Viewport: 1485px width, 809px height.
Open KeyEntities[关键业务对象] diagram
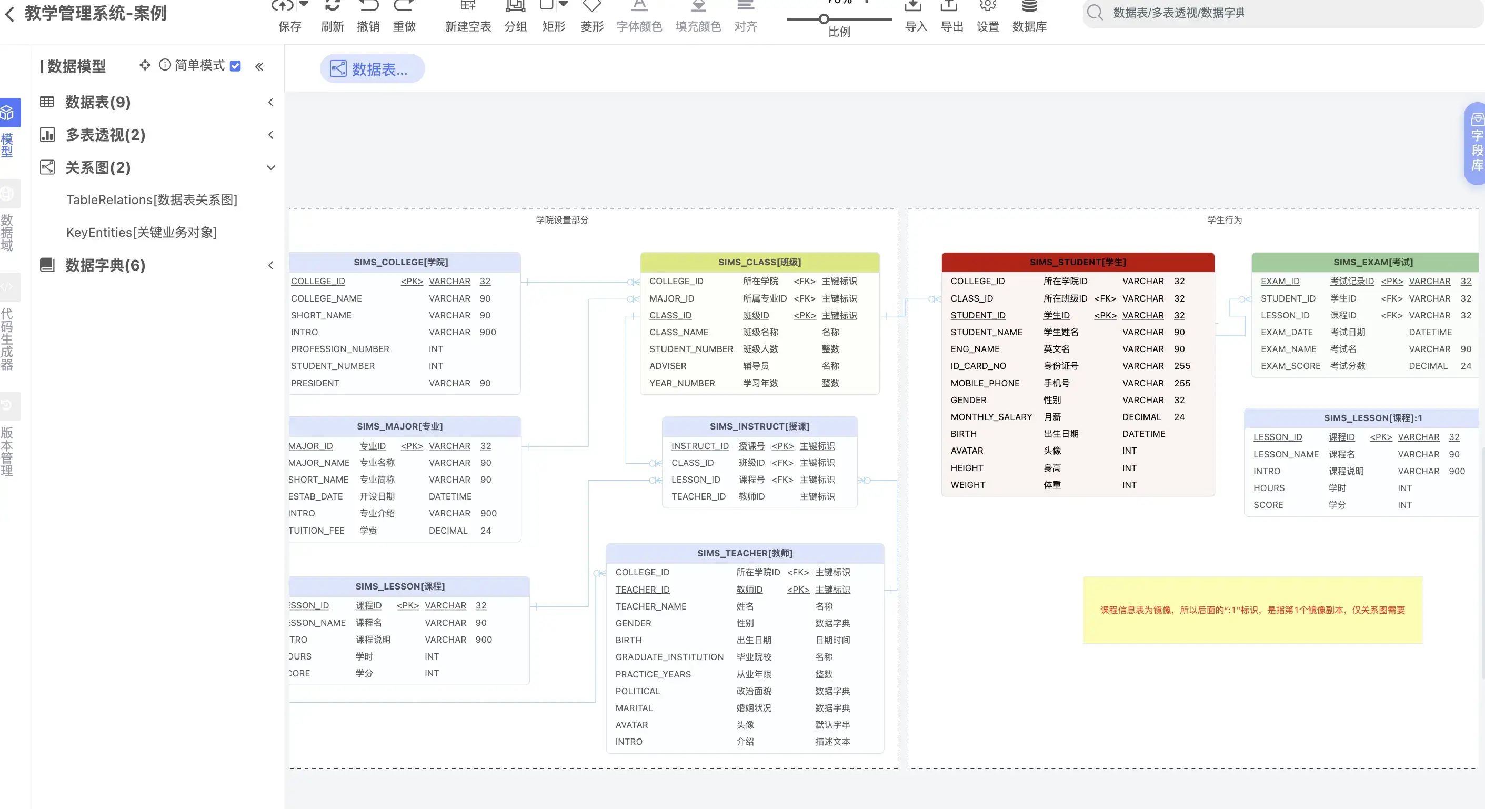(141, 232)
